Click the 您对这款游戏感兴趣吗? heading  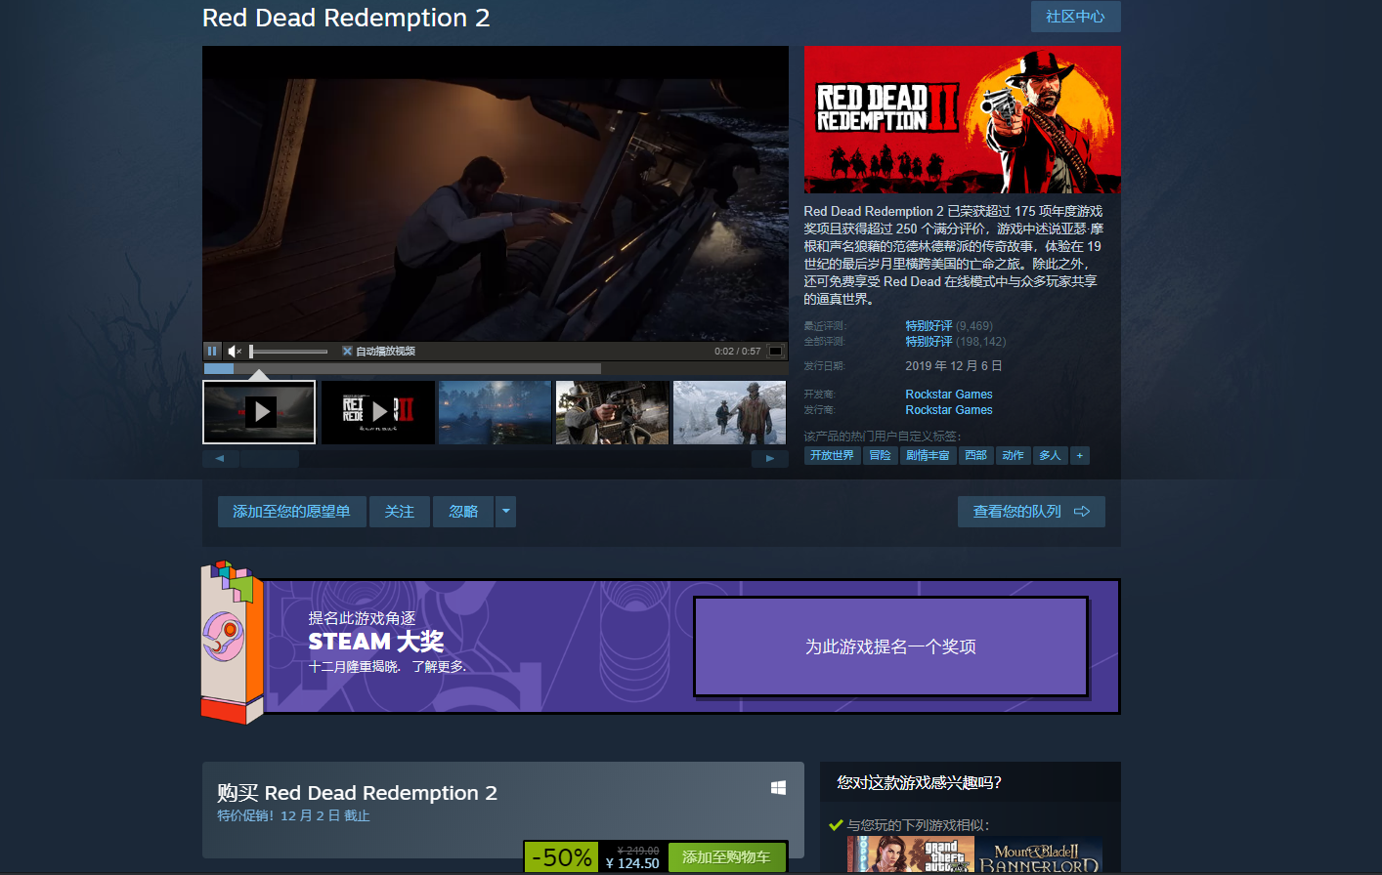pos(919,782)
